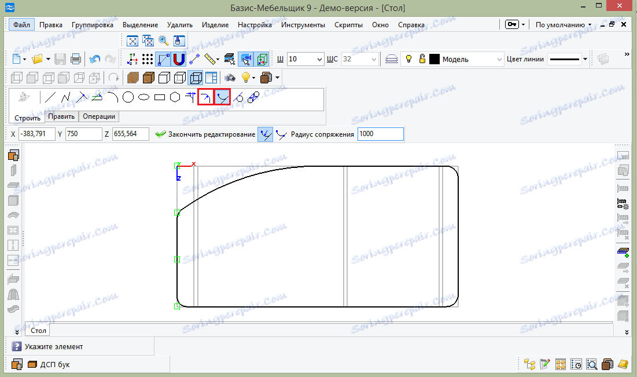Open the Инструменты menu
The height and width of the screenshot is (377, 637).
(303, 25)
